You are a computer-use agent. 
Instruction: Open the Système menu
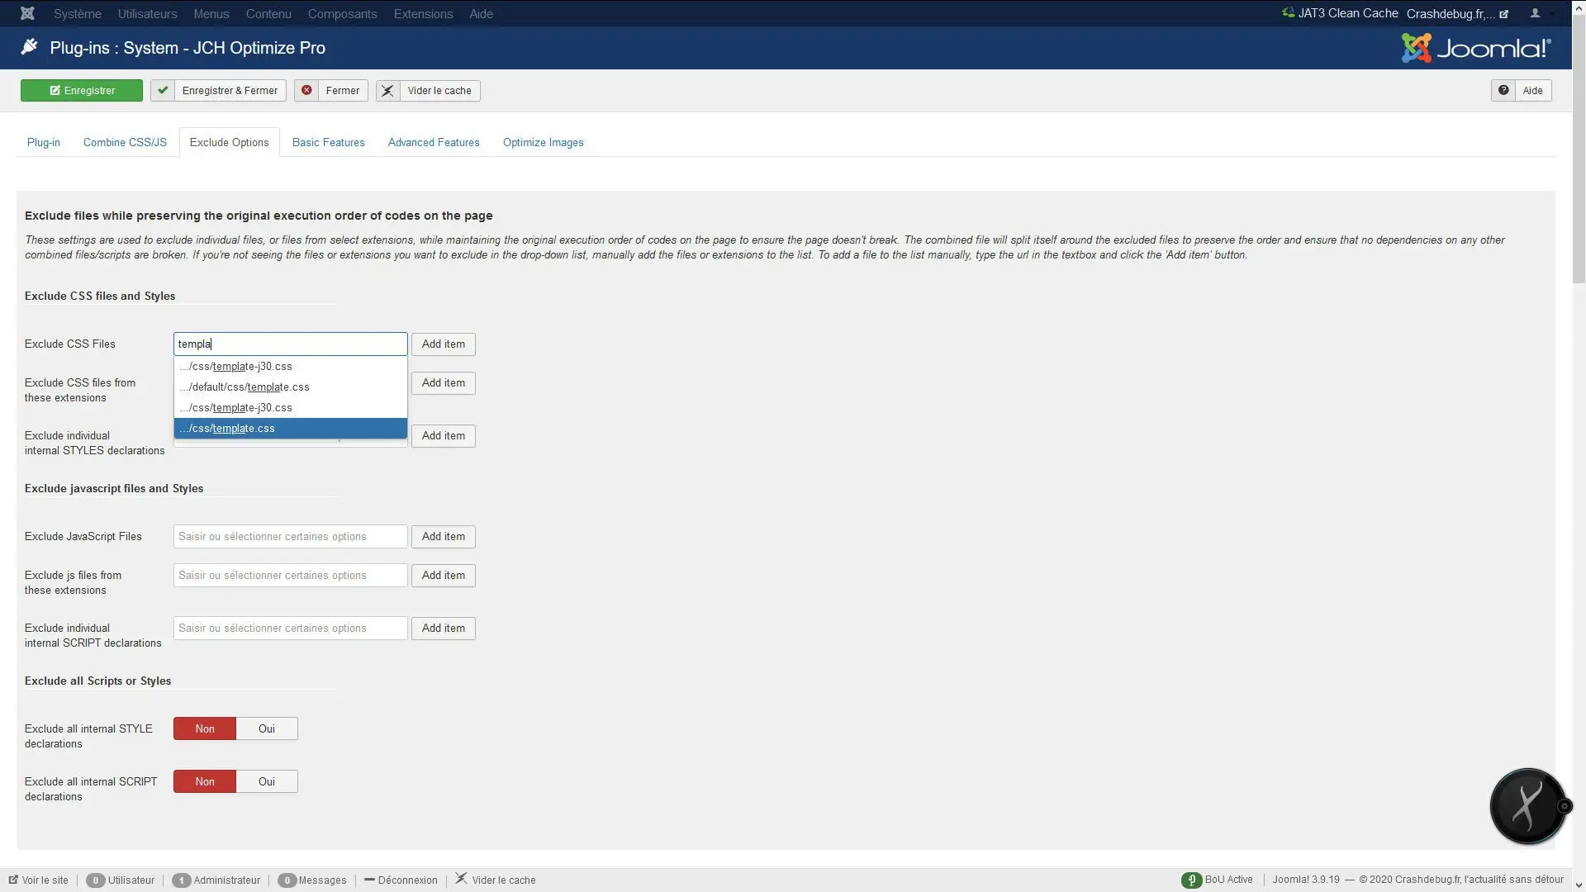(78, 14)
